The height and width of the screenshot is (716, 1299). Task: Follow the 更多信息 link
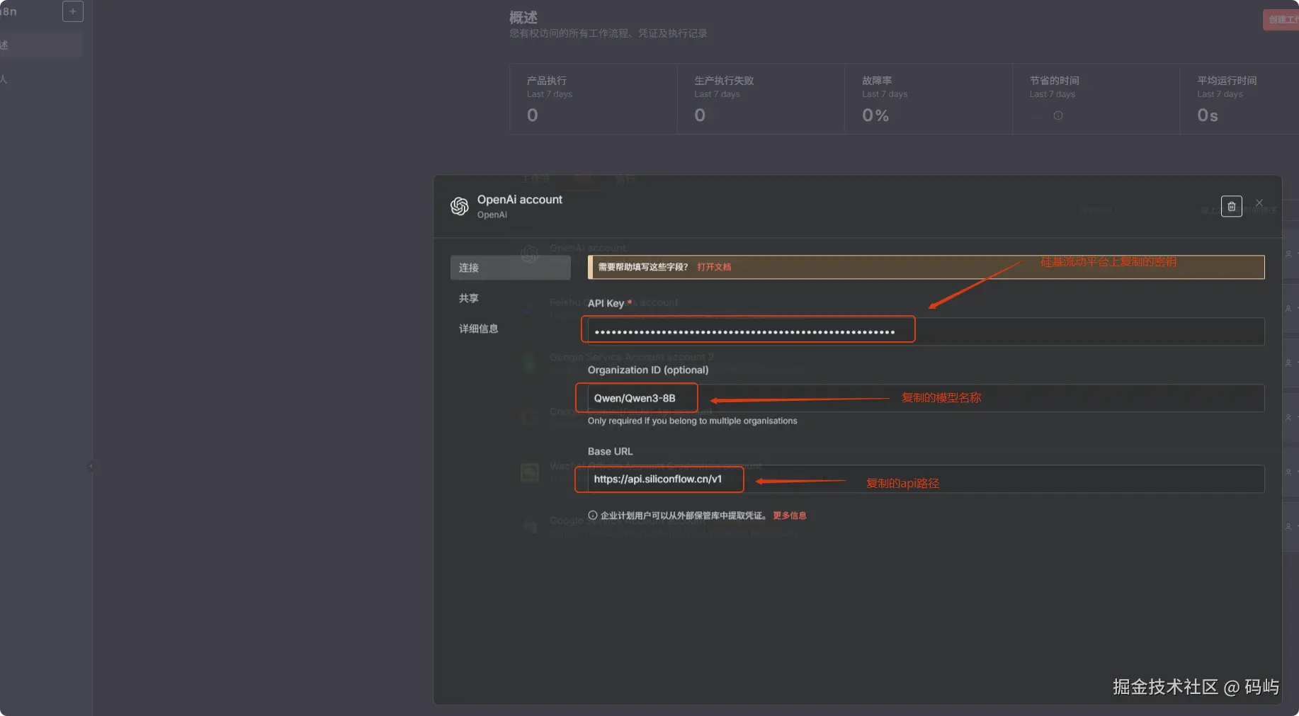point(790,516)
